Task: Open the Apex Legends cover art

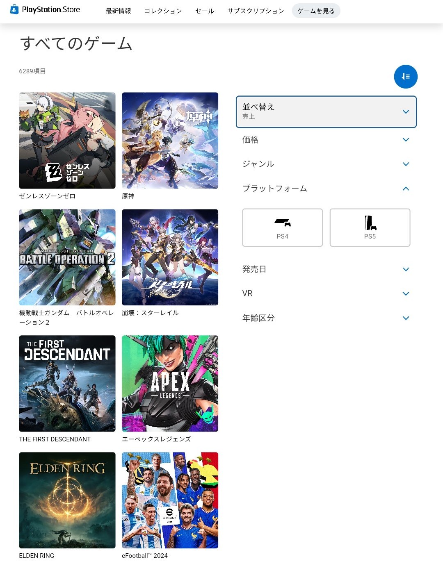Action: tap(170, 384)
